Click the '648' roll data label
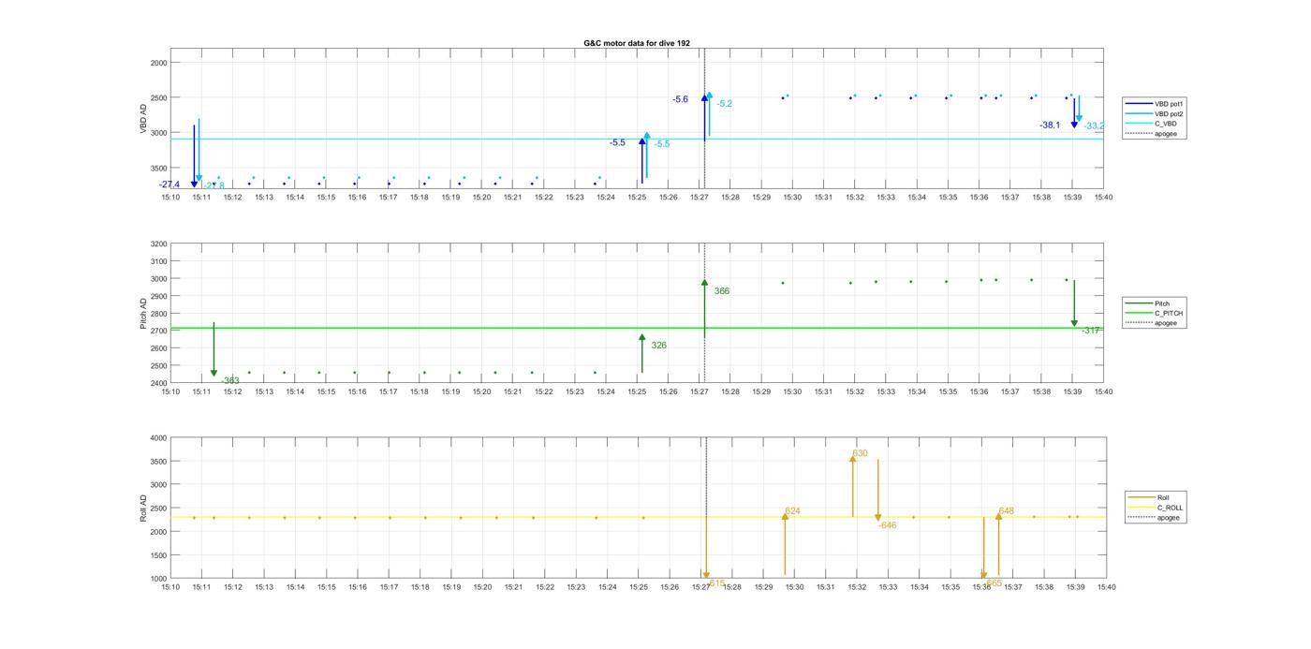This screenshot has width=1311, height=649. coord(1007,511)
